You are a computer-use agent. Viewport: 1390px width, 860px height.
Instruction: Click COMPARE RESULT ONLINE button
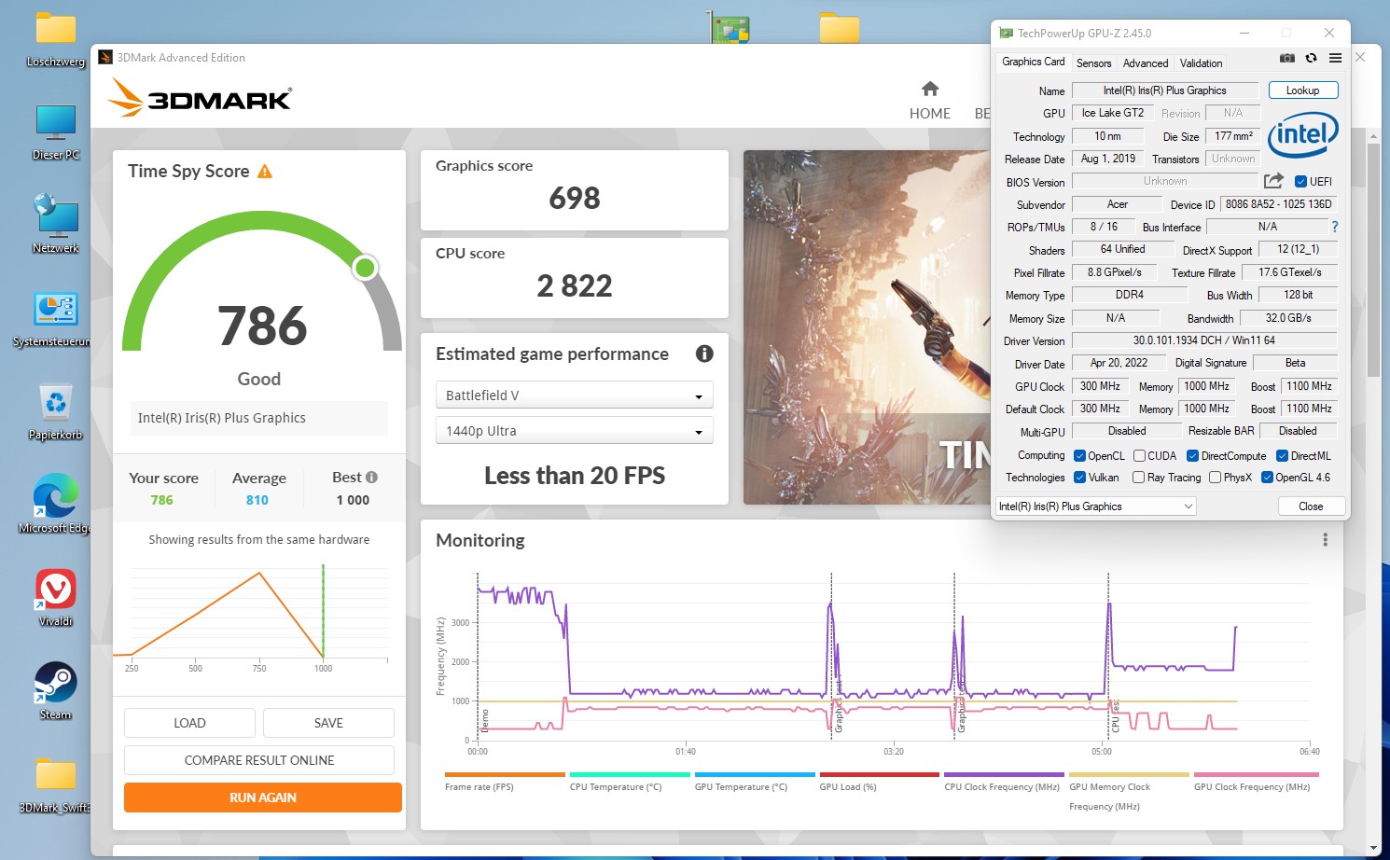pos(259,760)
